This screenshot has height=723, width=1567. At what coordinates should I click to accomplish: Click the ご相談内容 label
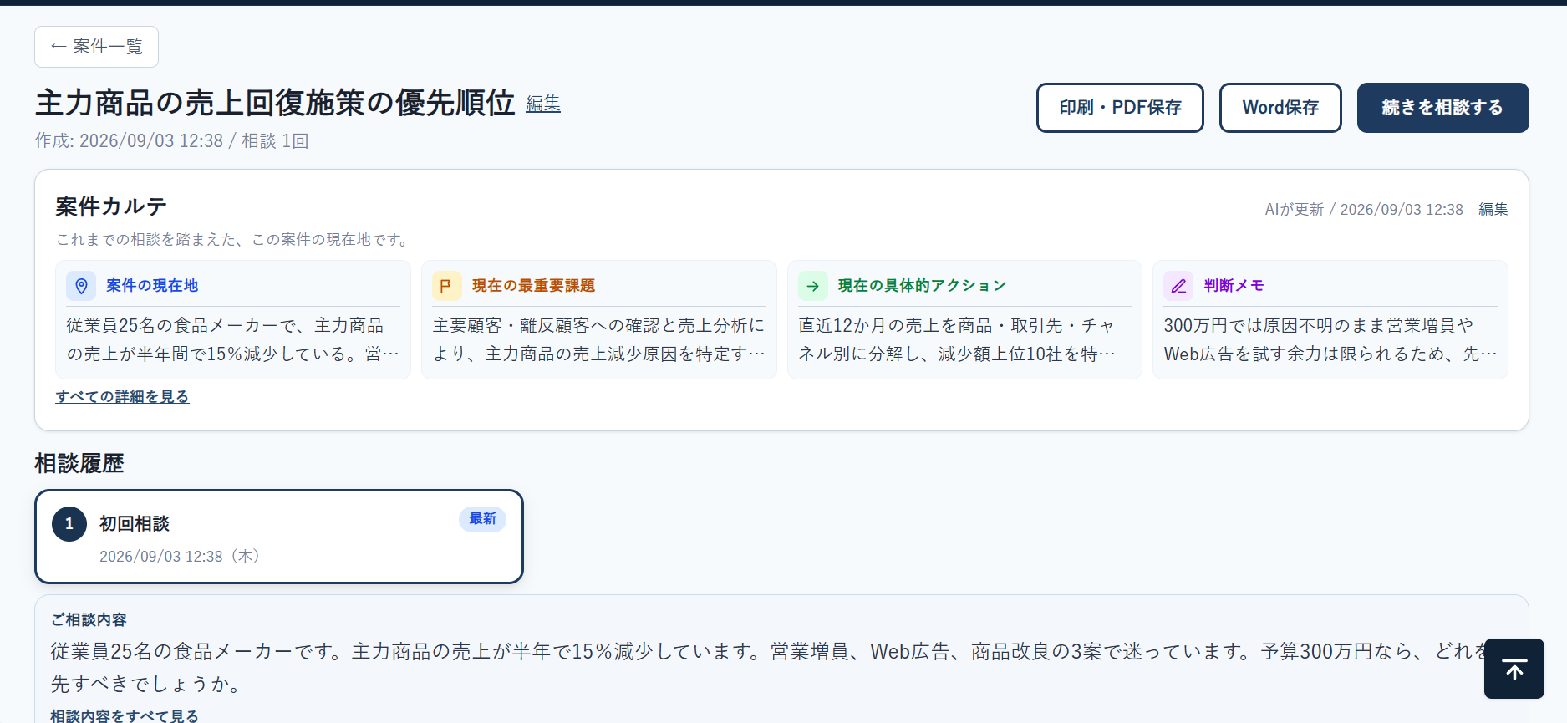[89, 619]
